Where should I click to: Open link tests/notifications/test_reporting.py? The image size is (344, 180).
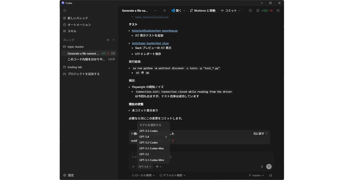pyautogui.click(x=155, y=31)
